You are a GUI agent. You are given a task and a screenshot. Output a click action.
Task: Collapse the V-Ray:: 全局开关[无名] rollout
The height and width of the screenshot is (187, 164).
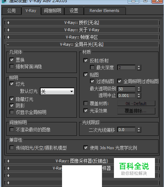82,44
